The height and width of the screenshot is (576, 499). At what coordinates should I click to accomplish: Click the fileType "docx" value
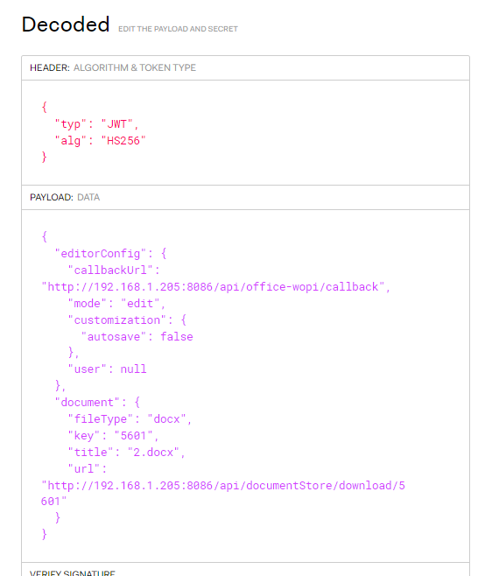[x=167, y=419]
